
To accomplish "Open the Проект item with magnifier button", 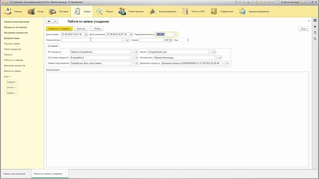I will coord(214,52).
